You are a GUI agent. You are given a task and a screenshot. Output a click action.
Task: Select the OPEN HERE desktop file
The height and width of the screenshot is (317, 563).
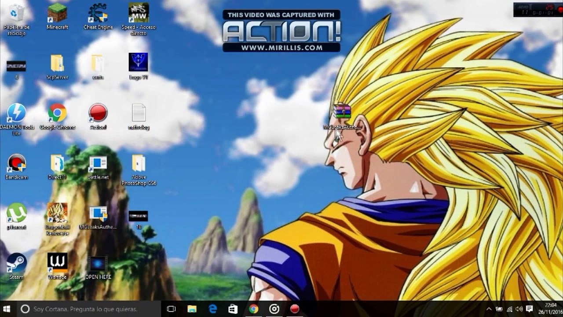(x=98, y=267)
